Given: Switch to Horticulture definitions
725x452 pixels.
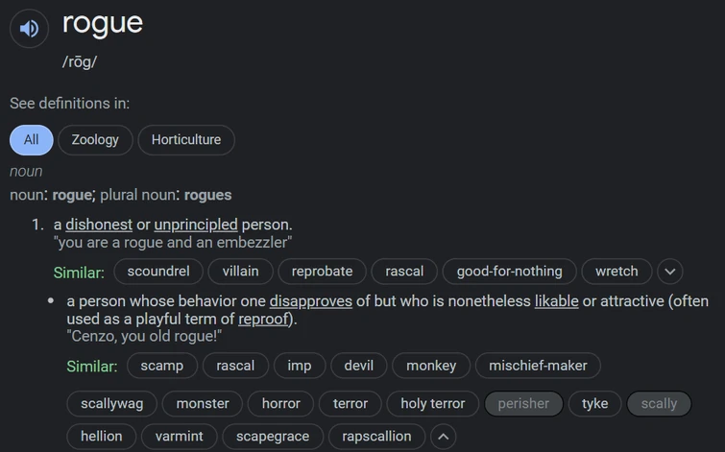Looking at the screenshot, I should click(x=186, y=140).
